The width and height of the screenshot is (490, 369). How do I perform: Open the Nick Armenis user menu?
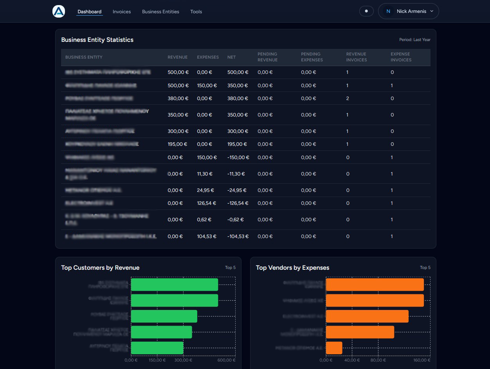pyautogui.click(x=411, y=11)
